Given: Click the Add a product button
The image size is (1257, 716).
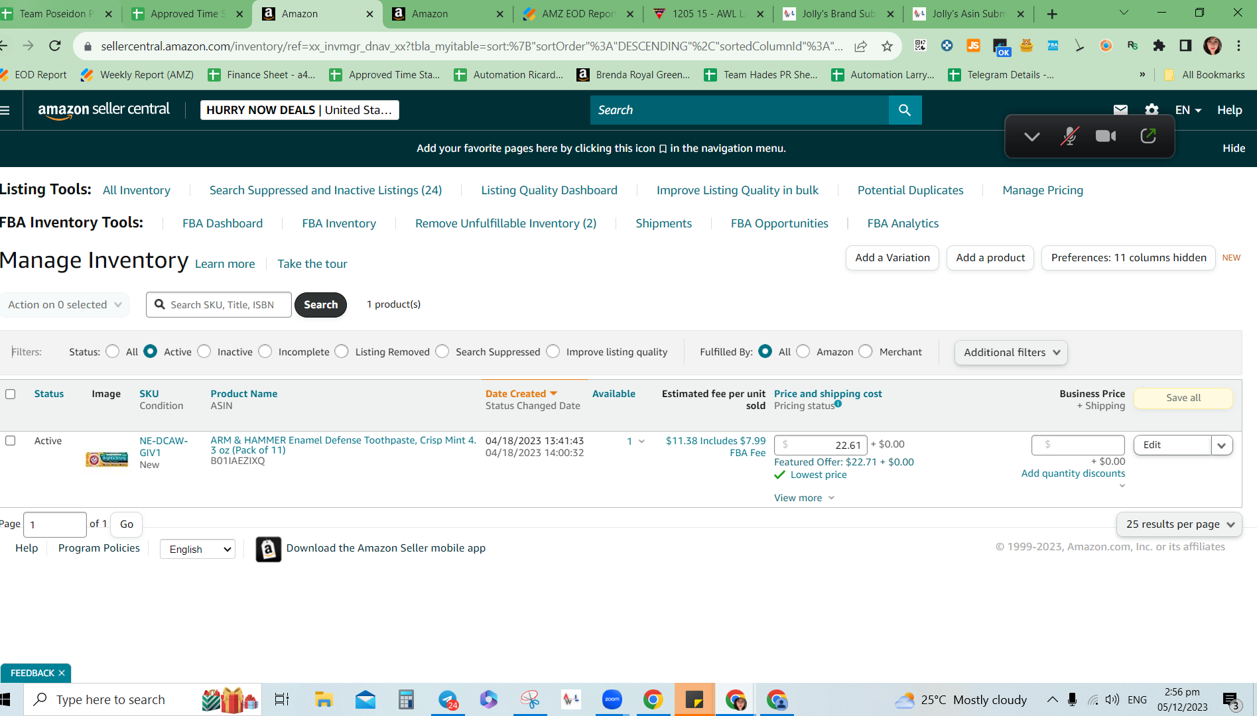Looking at the screenshot, I should (990, 257).
